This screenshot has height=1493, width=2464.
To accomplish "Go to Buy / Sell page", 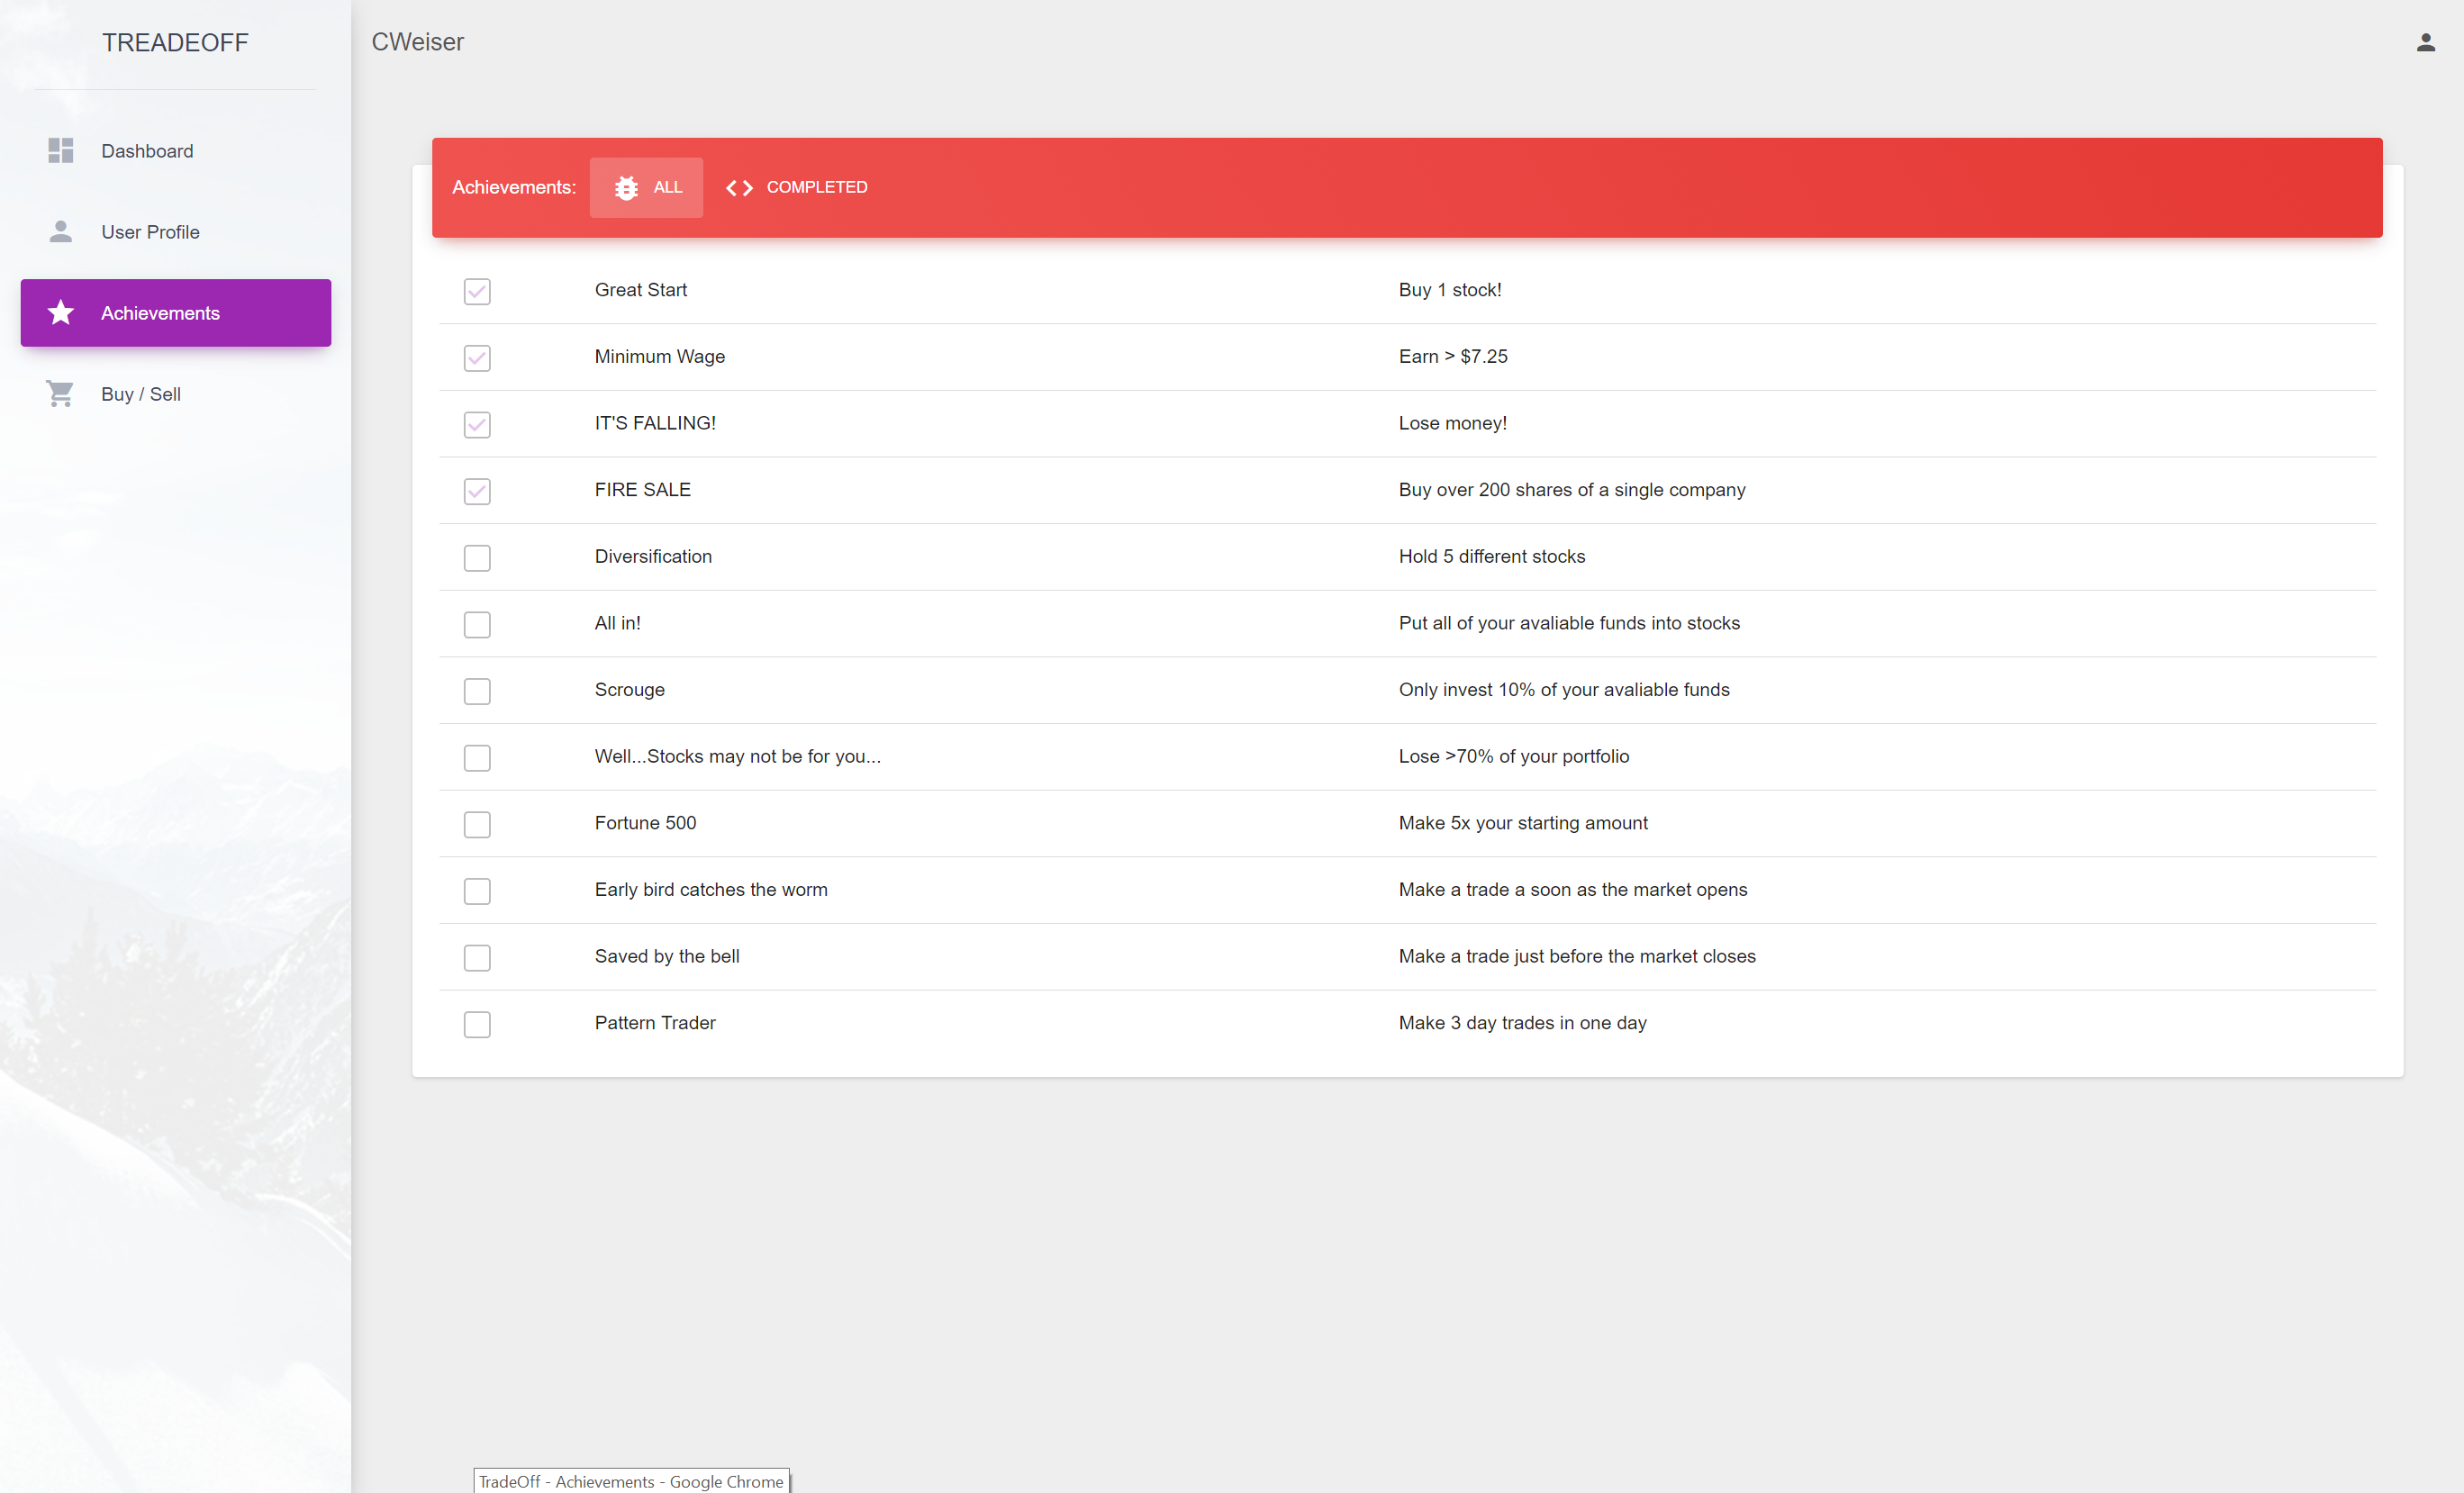I will coord(141,394).
